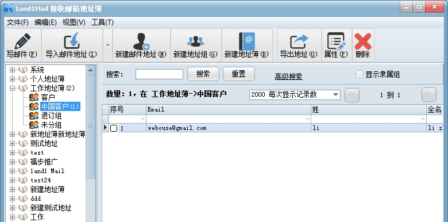Select the 姓 cell reading li
Viewport: 448px width, 222px height.
[369, 128]
